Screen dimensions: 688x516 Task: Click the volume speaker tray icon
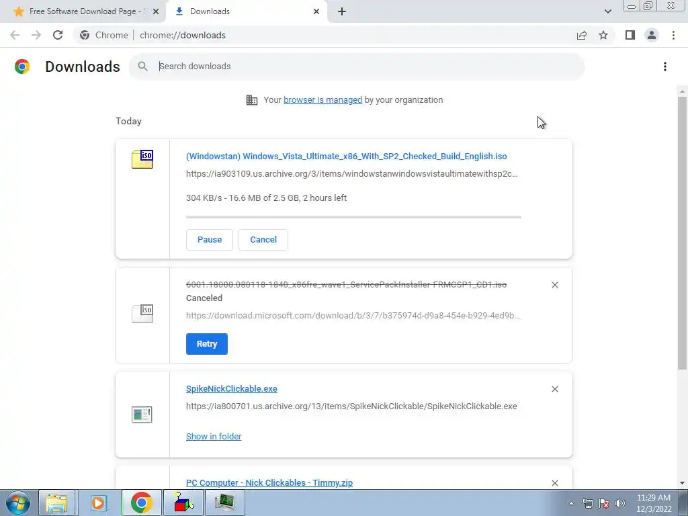pos(620,503)
